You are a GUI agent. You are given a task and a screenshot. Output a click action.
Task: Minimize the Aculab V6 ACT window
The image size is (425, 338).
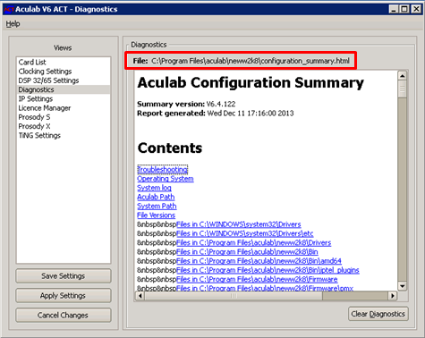click(394, 9)
